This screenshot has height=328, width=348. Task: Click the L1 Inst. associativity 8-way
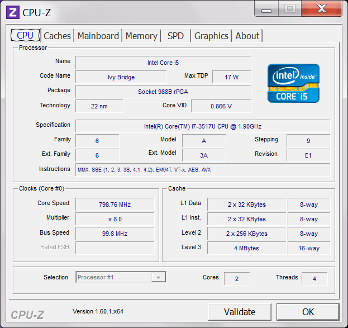click(x=309, y=219)
